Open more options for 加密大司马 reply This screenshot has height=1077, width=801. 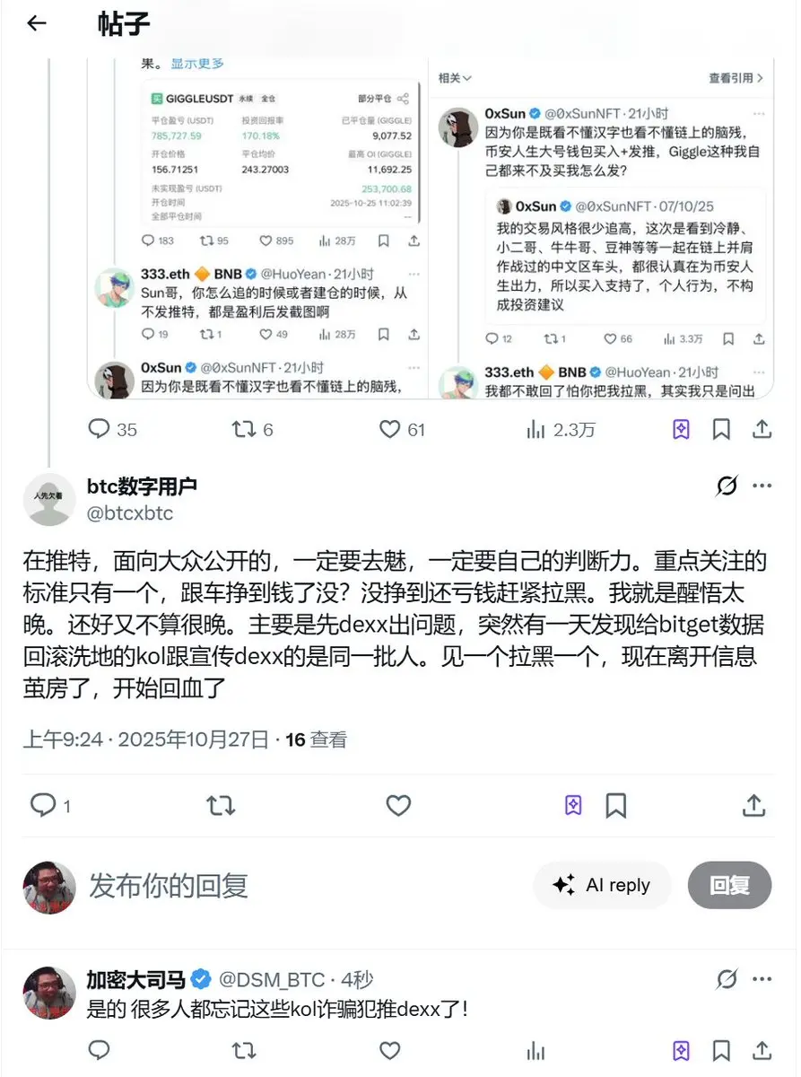762,979
